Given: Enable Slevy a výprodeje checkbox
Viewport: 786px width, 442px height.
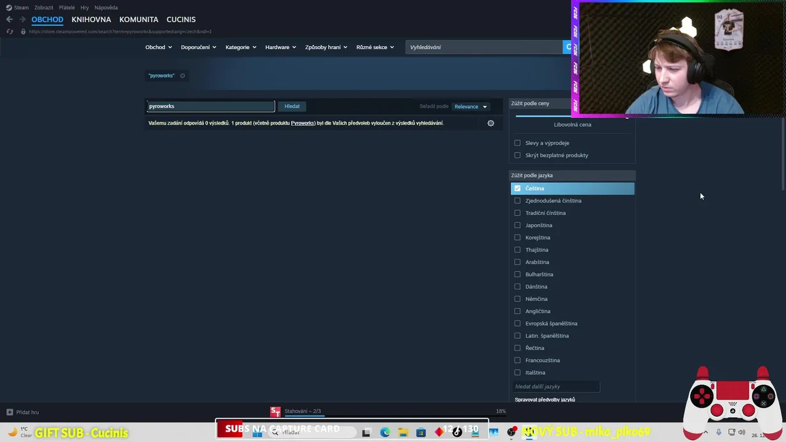Looking at the screenshot, I should (x=517, y=143).
